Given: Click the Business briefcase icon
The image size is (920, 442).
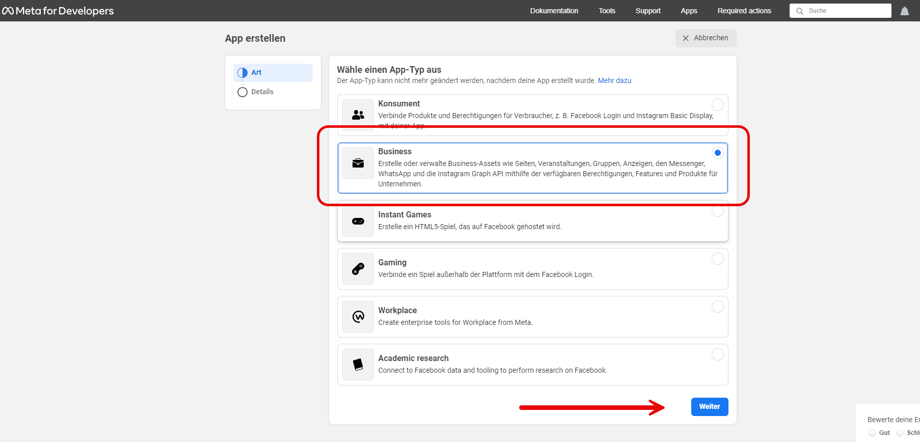Looking at the screenshot, I should tap(358, 163).
